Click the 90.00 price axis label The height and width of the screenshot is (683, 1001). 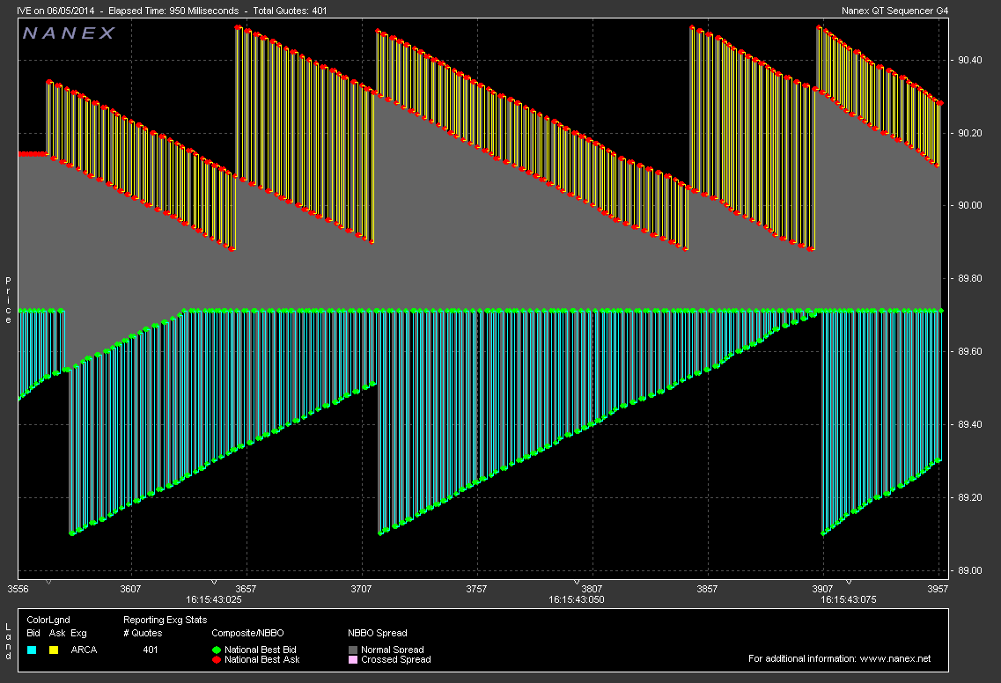(969, 206)
